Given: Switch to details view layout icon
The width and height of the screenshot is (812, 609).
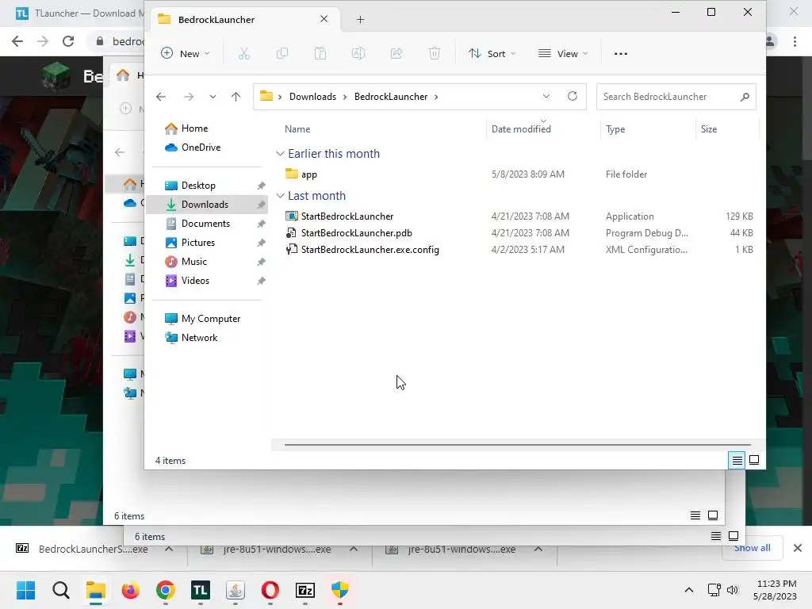Looking at the screenshot, I should click(x=737, y=461).
